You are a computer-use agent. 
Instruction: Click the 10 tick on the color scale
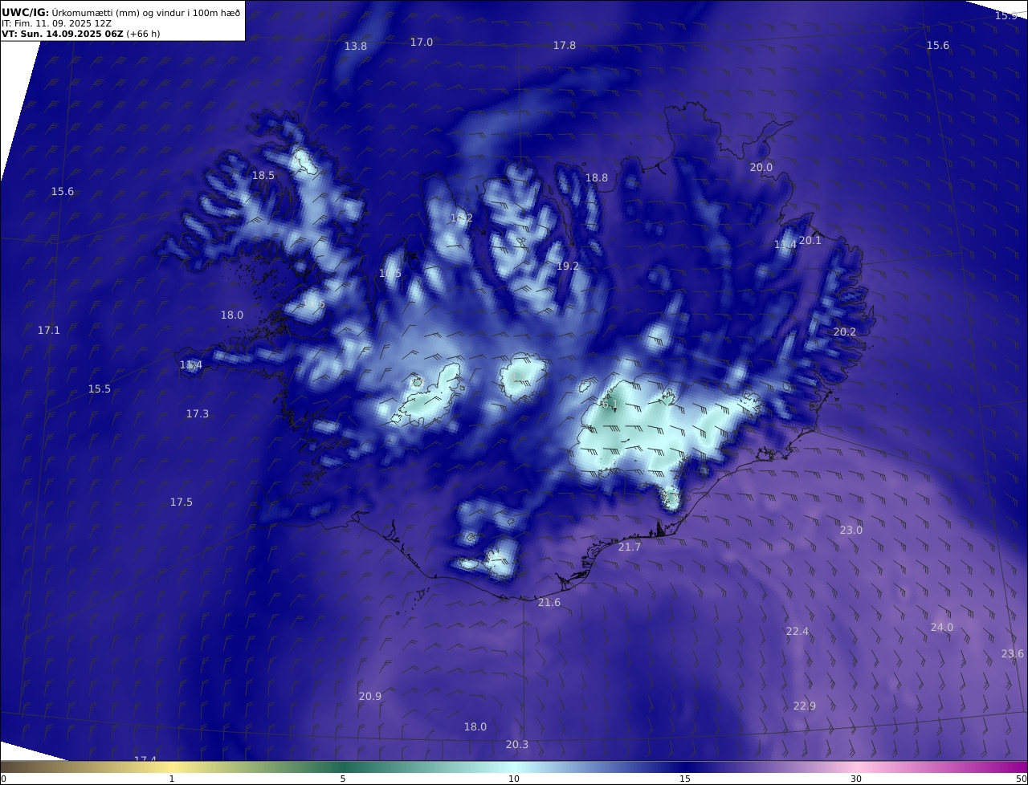pos(514,779)
